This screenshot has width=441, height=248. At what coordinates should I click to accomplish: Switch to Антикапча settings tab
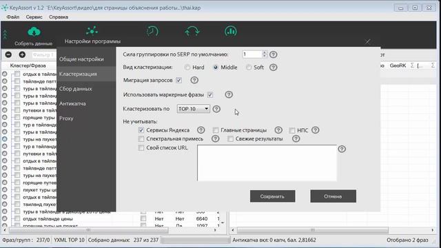(x=86, y=103)
